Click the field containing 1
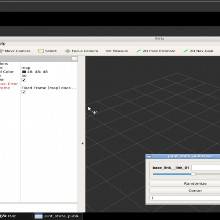The height and width of the screenshot is (220, 220). (x=185, y=198)
